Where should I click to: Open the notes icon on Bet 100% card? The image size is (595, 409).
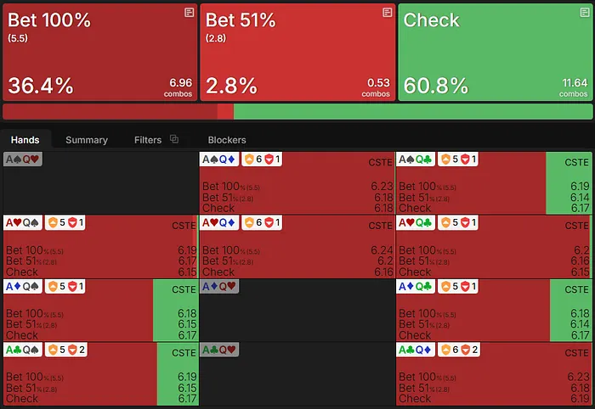(x=189, y=13)
